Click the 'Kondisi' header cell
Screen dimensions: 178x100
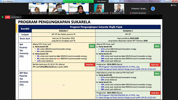pos(25,29)
